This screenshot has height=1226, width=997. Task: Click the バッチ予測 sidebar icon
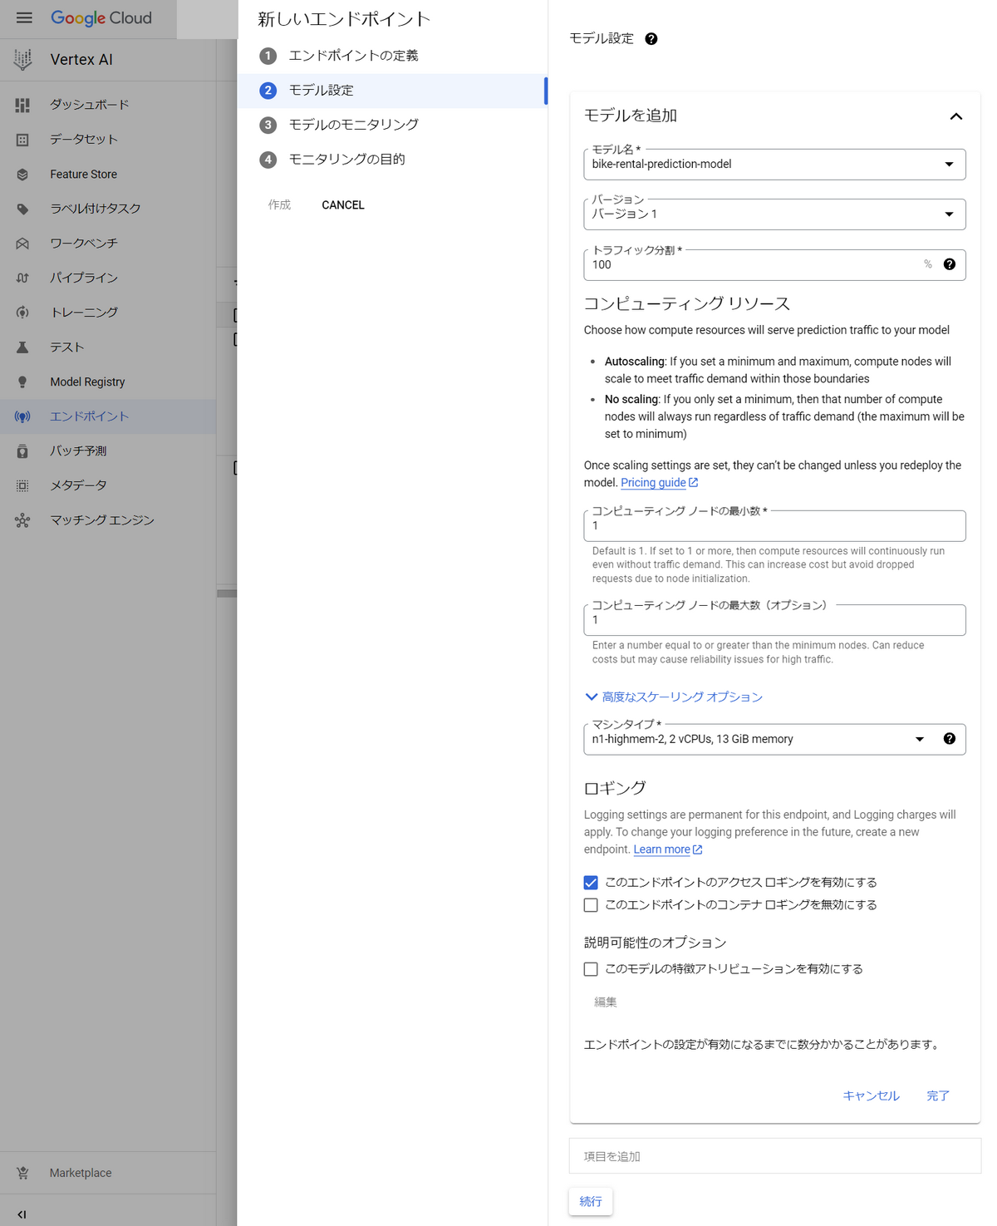[x=22, y=451]
